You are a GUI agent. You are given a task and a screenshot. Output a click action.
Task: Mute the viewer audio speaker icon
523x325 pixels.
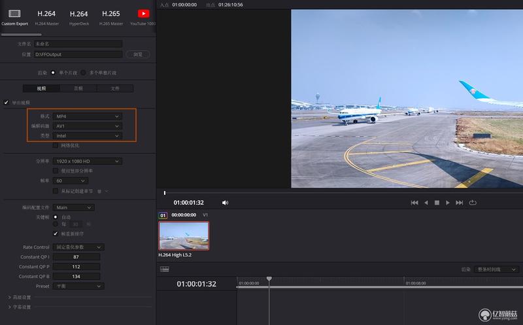tap(225, 203)
